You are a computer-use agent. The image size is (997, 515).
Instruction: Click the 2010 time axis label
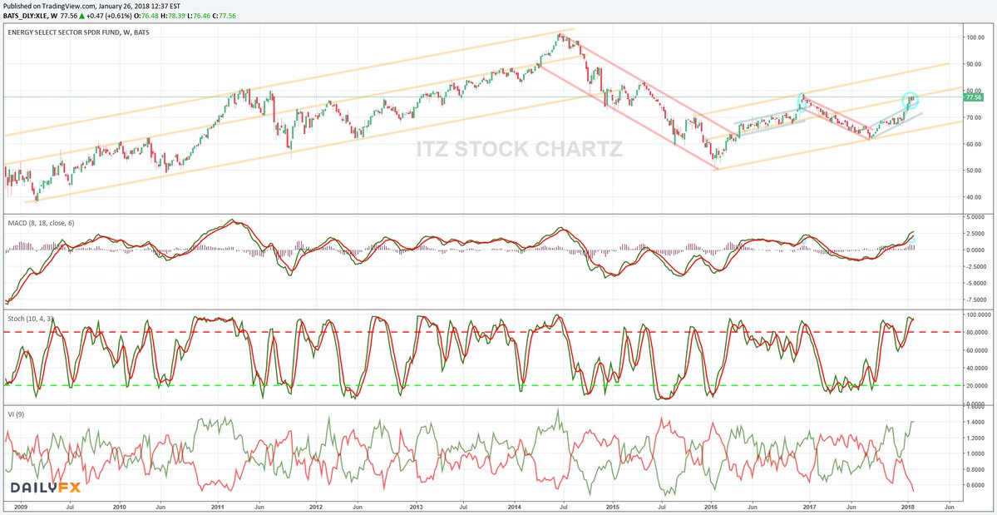(x=119, y=508)
